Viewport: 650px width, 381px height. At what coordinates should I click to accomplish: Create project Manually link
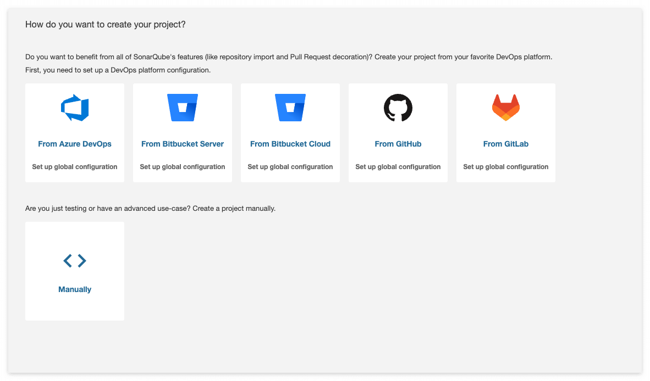coord(75,289)
